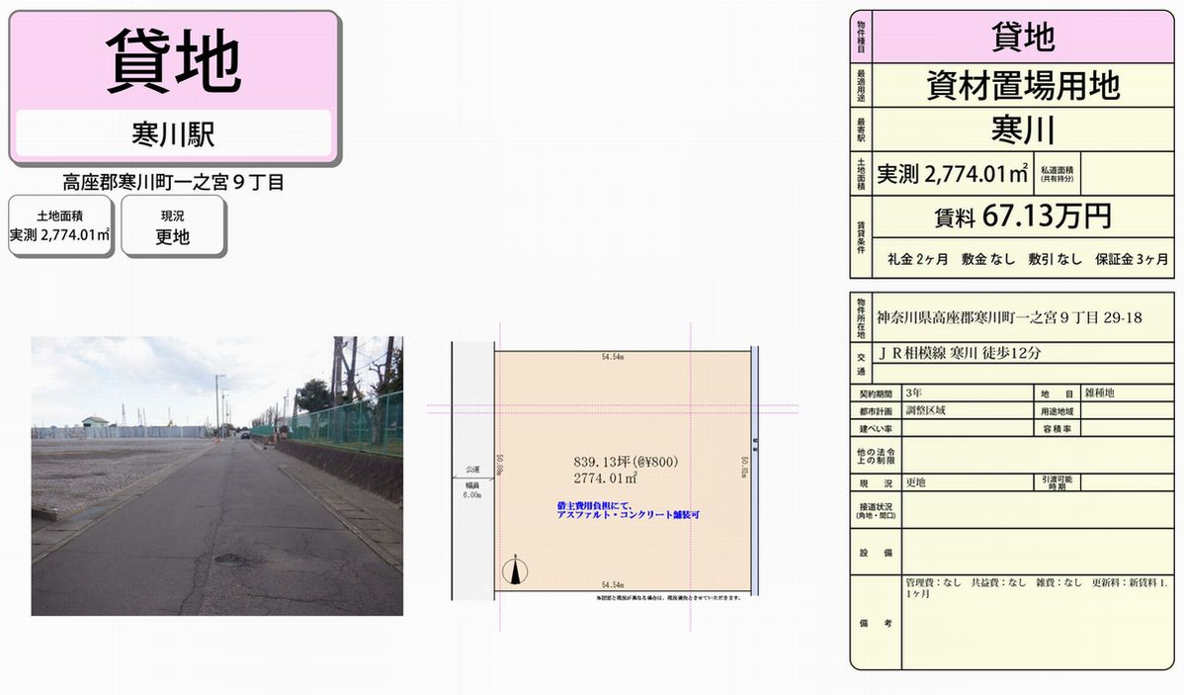
Task: Click the table's 実測 2,774.01㎡ area cell
Action: [x=952, y=174]
